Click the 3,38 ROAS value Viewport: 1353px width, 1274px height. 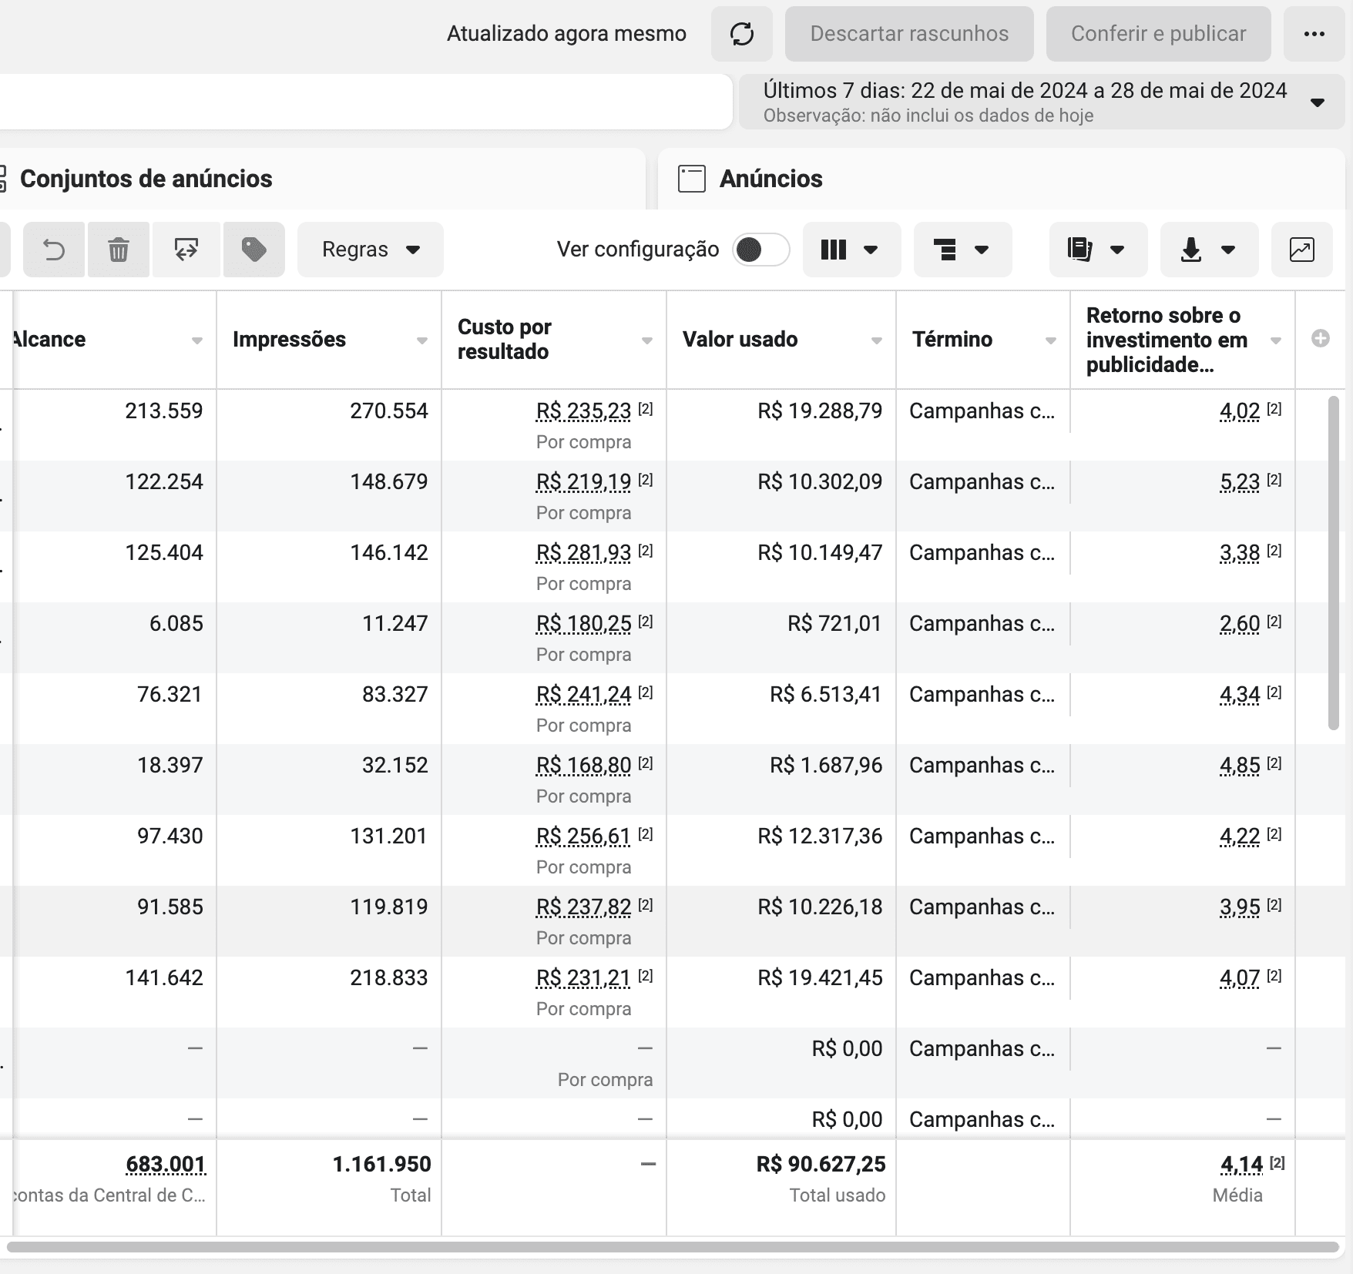[x=1240, y=553]
